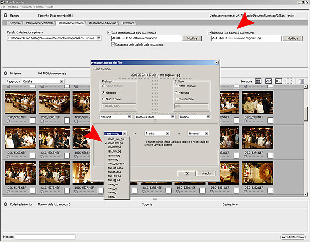Viewport: 310px width, 242px height.
Task: Open the Nessuno dropdown in dialog
Action: [x=129, y=117]
